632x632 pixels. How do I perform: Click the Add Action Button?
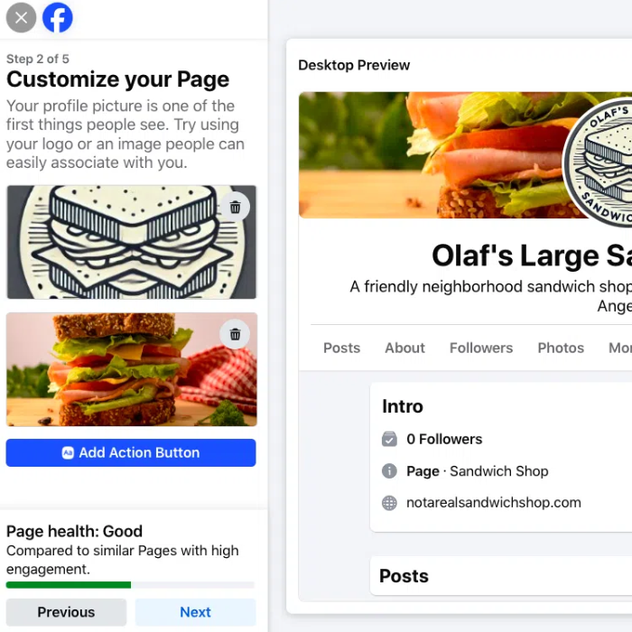pyautogui.click(x=131, y=452)
